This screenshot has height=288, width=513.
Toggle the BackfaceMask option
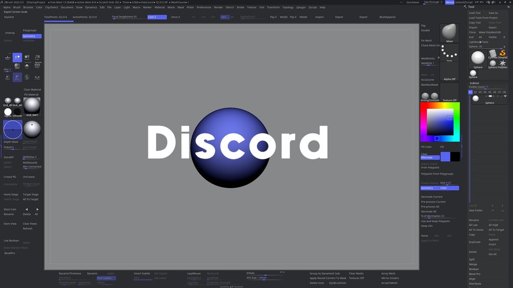point(430,85)
